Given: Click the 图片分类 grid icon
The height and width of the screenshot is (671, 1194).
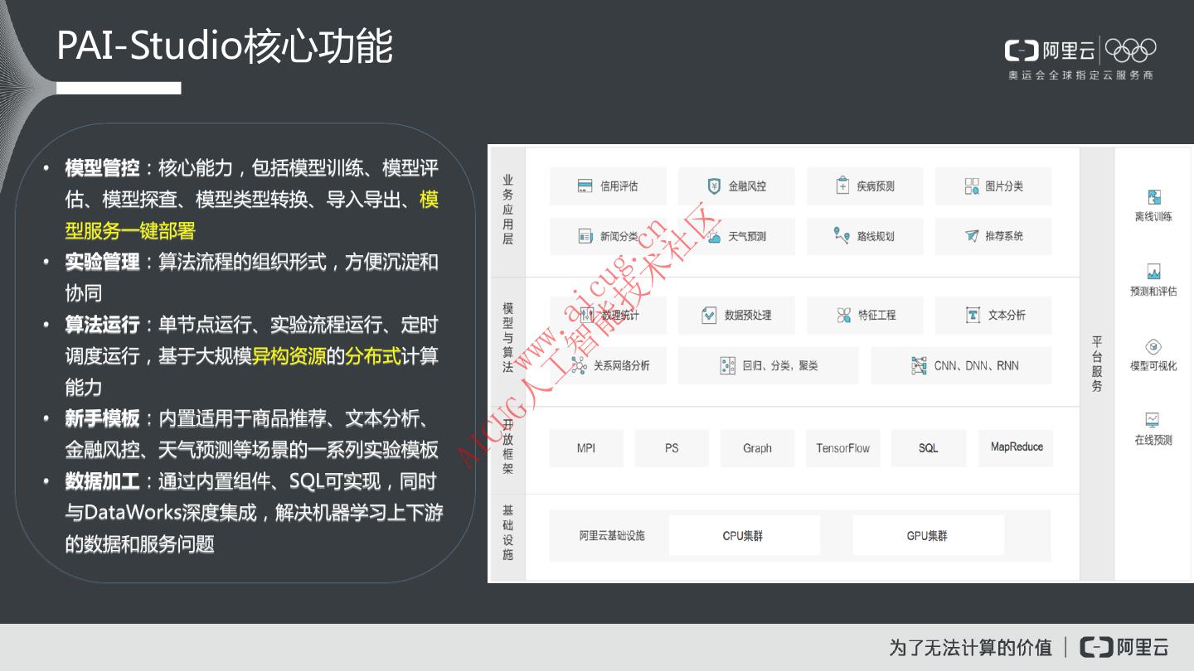Looking at the screenshot, I should [x=972, y=186].
